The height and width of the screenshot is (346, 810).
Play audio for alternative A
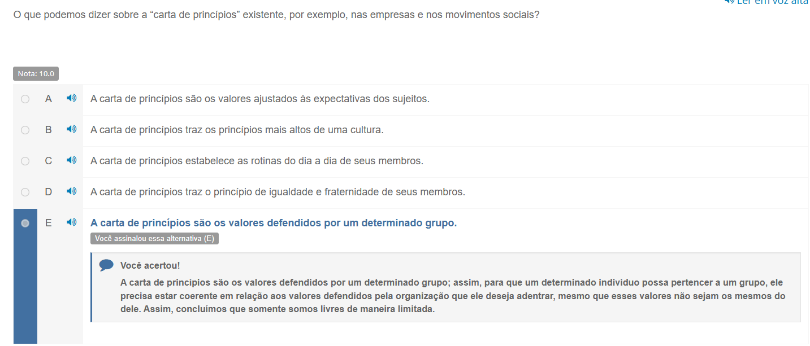(x=71, y=98)
